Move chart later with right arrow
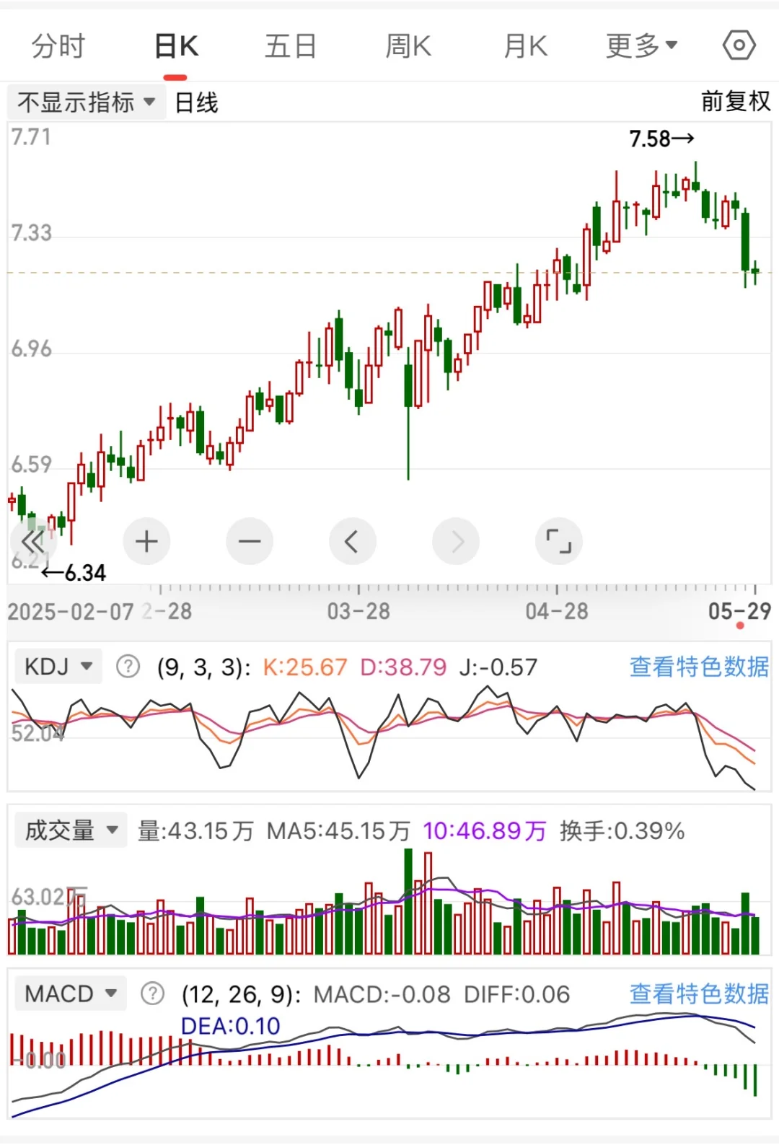 click(456, 541)
